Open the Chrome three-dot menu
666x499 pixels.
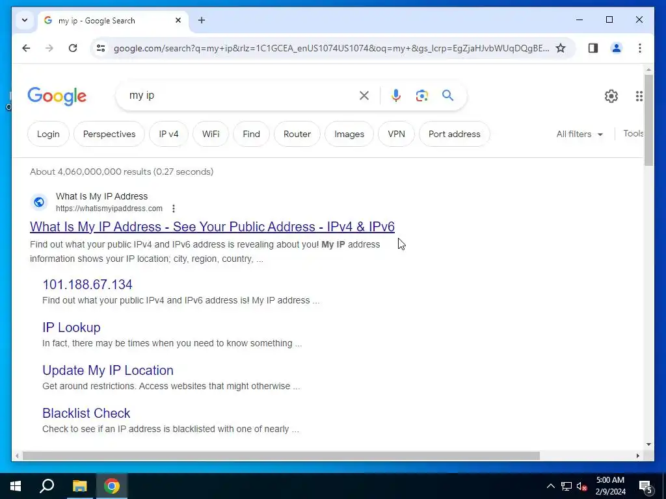click(640, 48)
